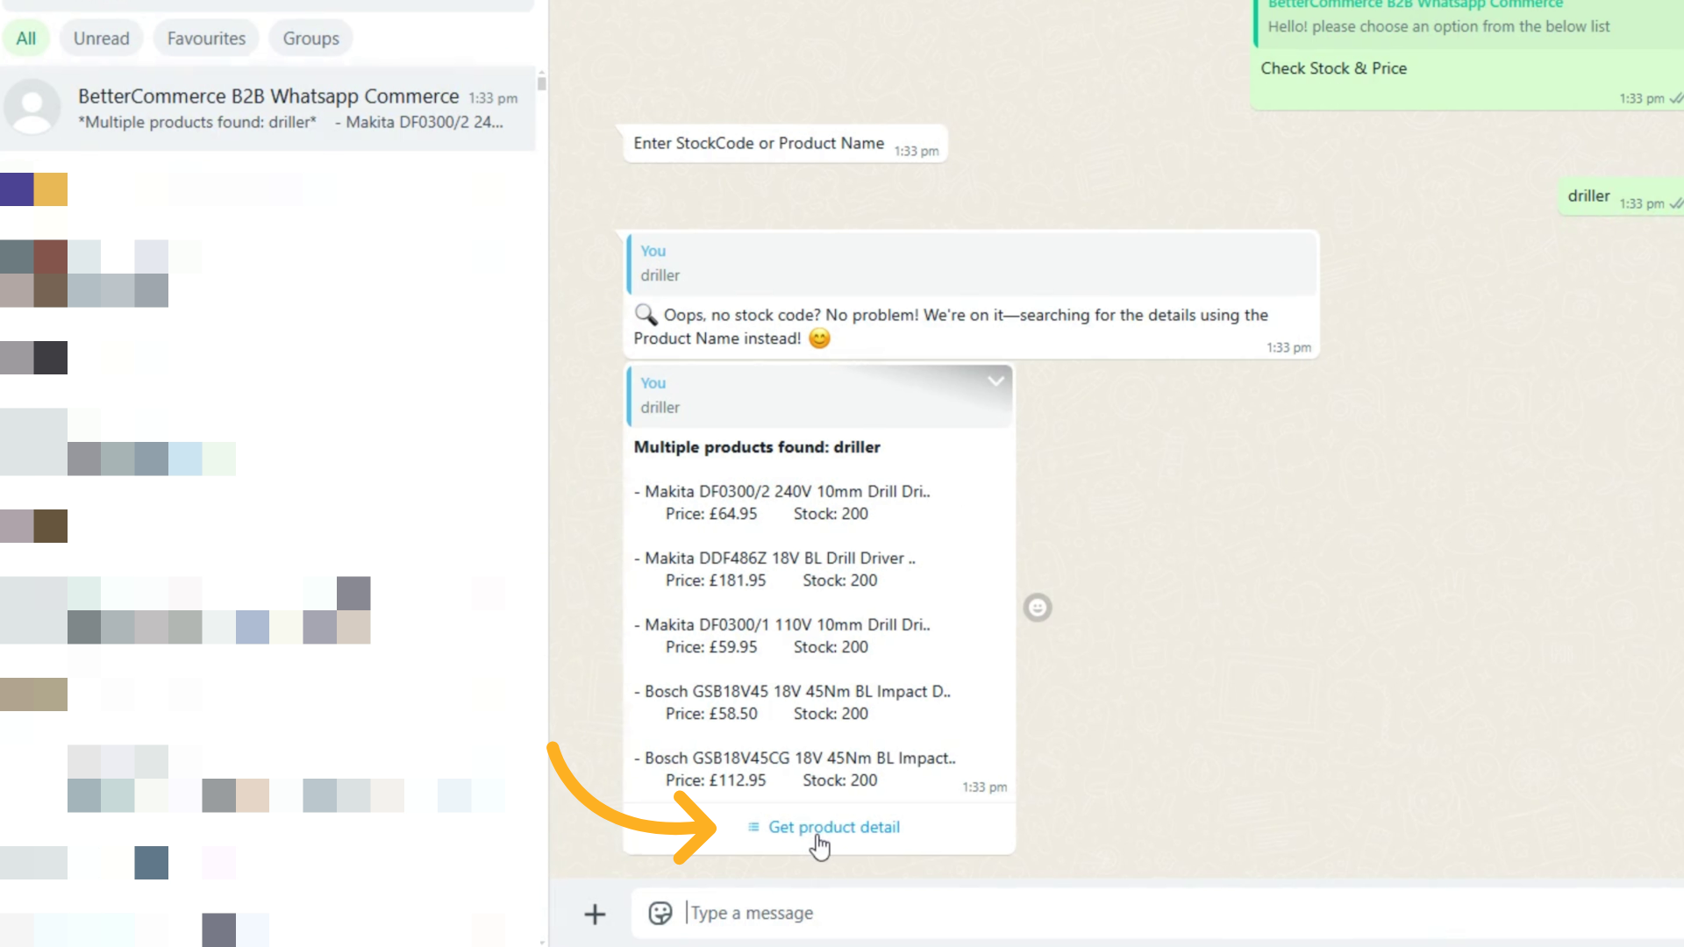This screenshot has height=947, width=1684.
Task: Select the All chat filter
Action: [x=26, y=39]
